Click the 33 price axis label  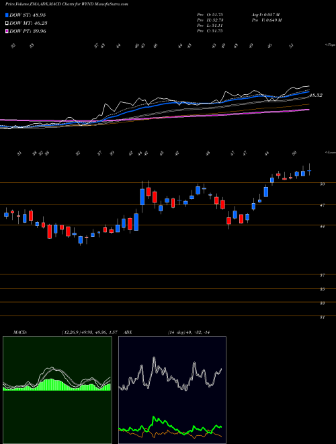click(322, 303)
